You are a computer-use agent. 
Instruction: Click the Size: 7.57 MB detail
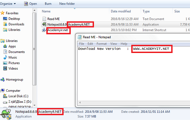click(87, 116)
